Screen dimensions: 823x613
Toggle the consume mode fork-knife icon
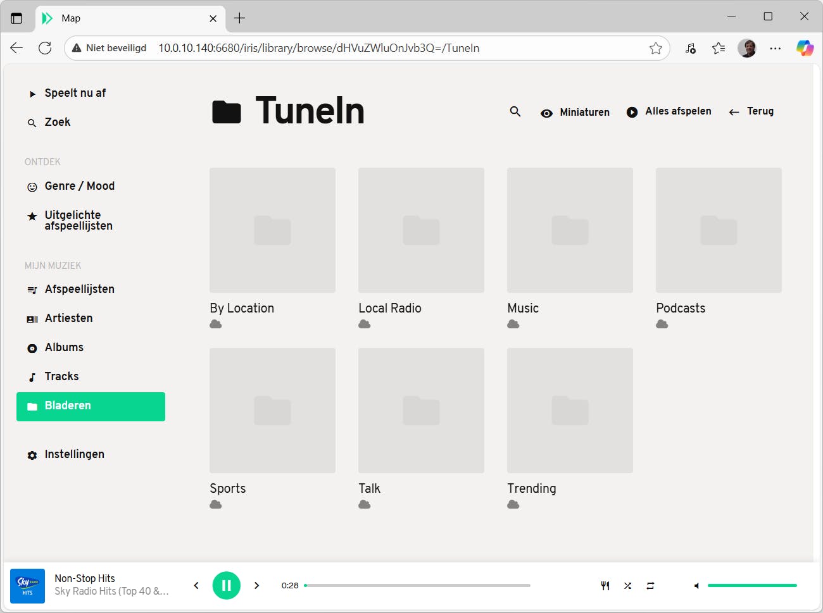[605, 586]
